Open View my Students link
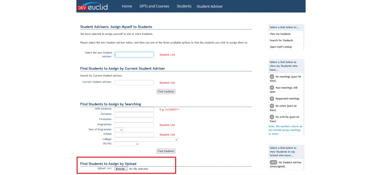This screenshot has height=175, width=382. [x=280, y=34]
